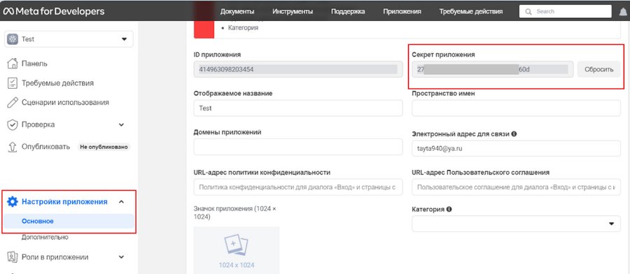Click the Домены приложений field

coord(298,147)
